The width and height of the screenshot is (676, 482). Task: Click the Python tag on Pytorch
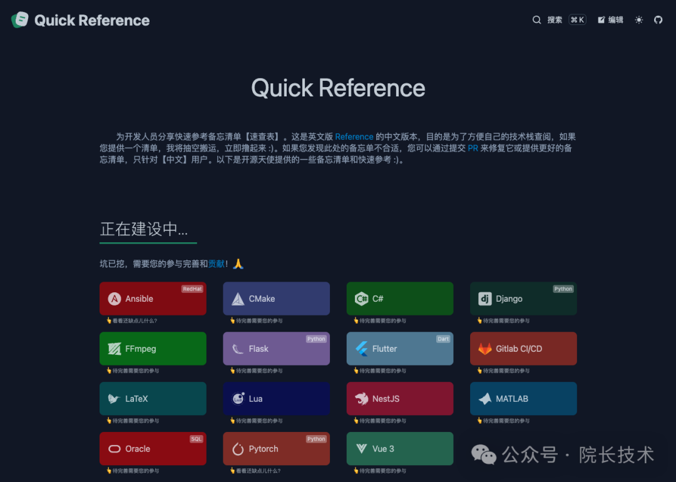click(x=316, y=439)
